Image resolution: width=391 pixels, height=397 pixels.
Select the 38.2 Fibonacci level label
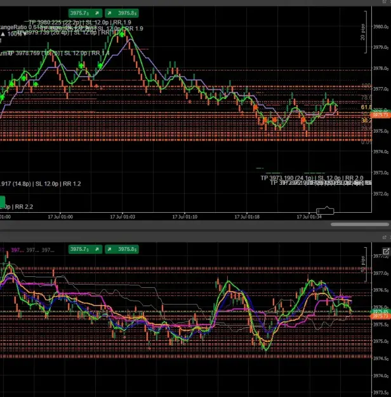point(366,120)
